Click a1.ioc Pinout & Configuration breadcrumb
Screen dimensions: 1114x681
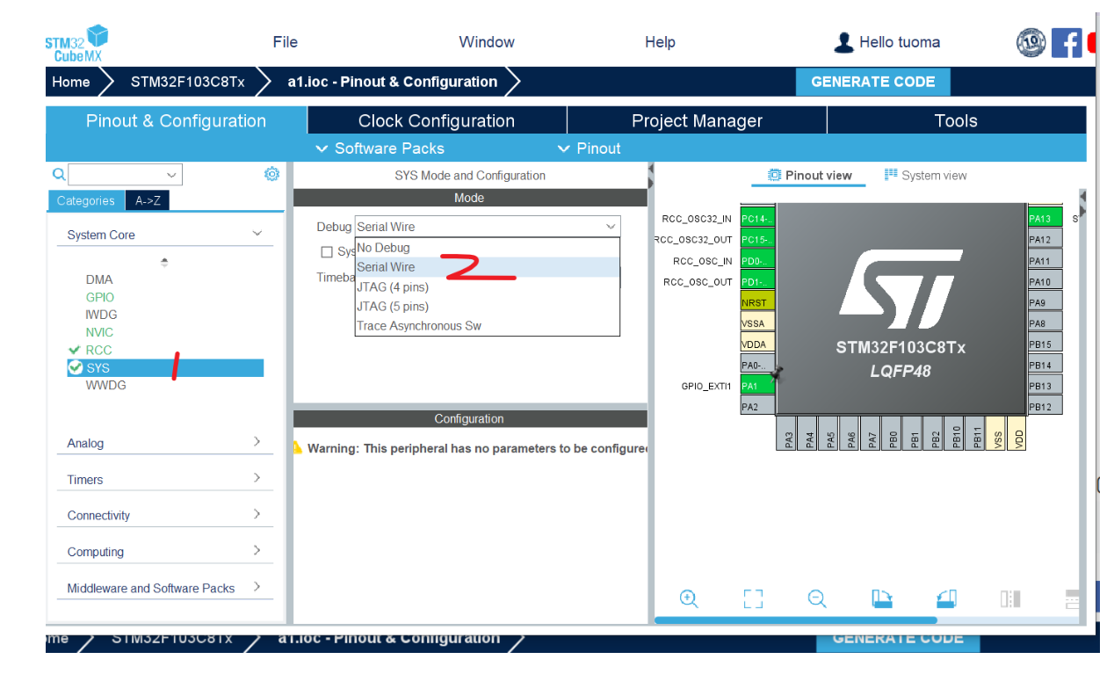(x=393, y=82)
